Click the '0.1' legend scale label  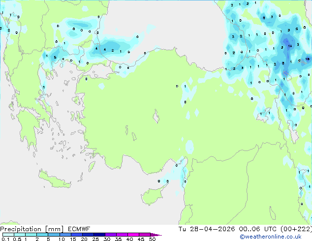(5, 239)
